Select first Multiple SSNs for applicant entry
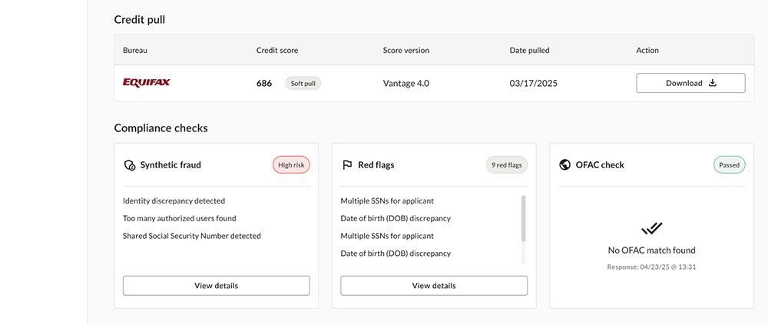Screen dimensions: 768x325 click(x=387, y=201)
